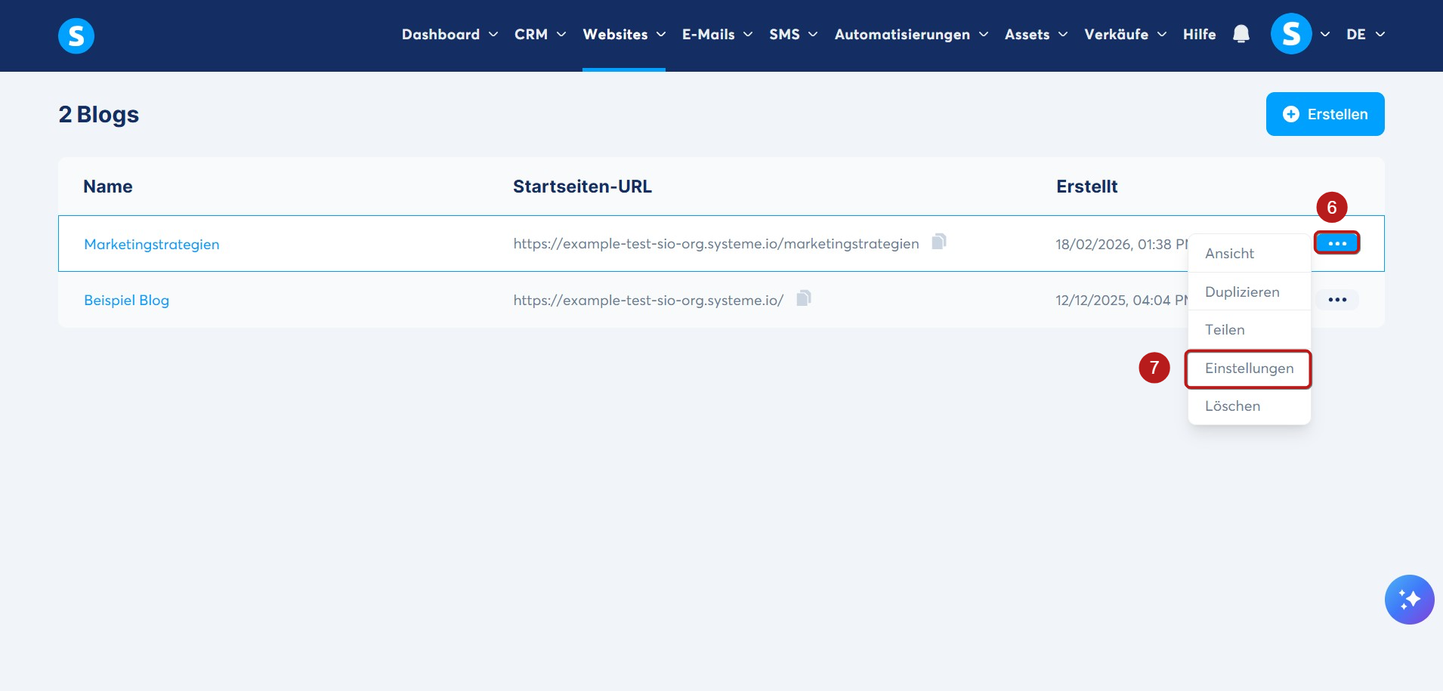Open the Beispiel Blog link
The image size is (1443, 691).
pos(126,300)
